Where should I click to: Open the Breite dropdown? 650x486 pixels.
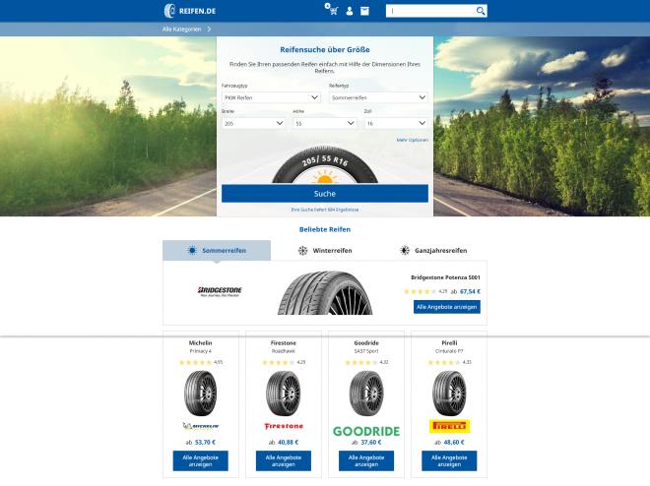(253, 123)
